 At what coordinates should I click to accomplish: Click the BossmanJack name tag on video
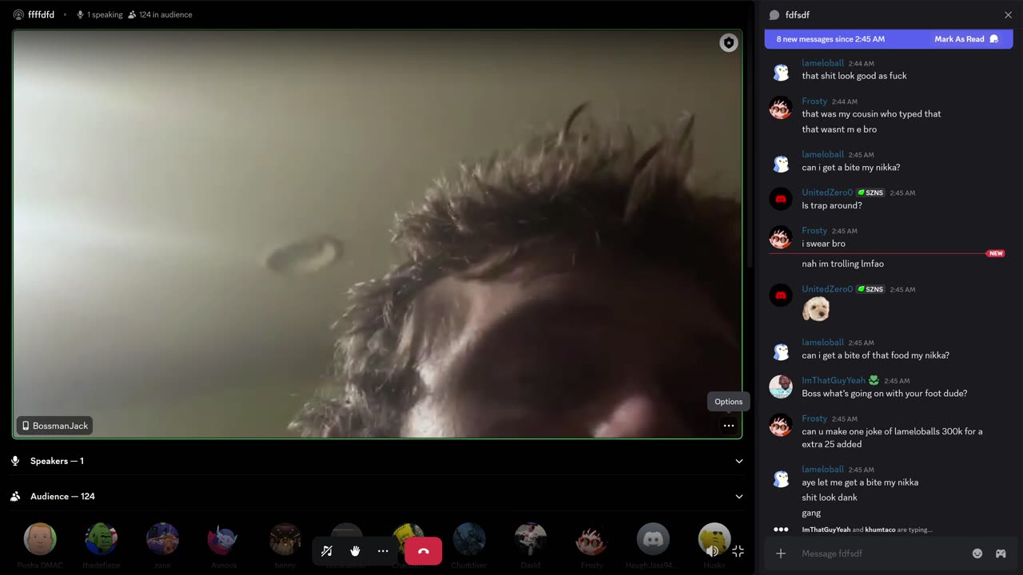coord(54,426)
